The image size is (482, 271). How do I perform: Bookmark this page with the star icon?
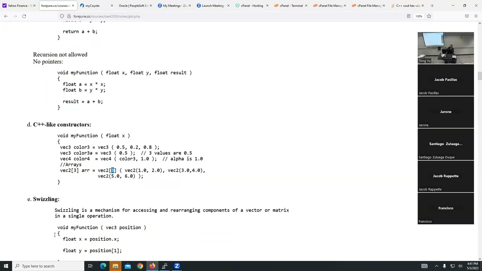(x=429, y=16)
